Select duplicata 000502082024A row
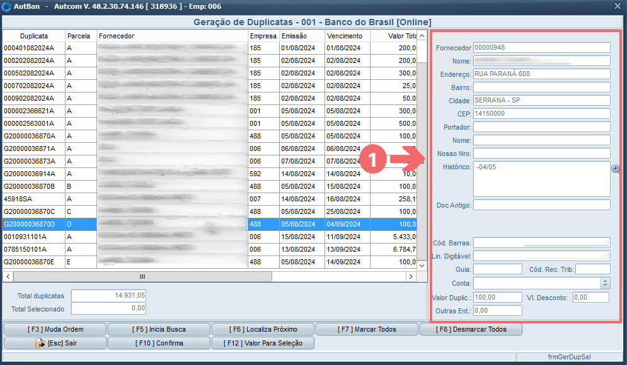627x365 pixels. 210,73
